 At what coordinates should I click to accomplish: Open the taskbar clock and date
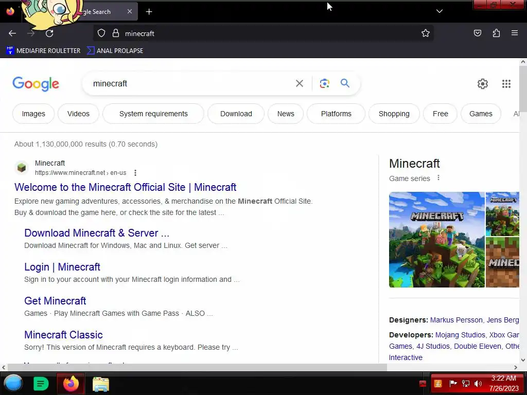click(x=504, y=383)
